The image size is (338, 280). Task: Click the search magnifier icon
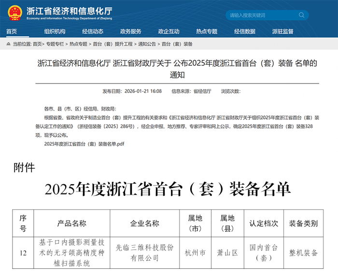[x=302, y=15]
